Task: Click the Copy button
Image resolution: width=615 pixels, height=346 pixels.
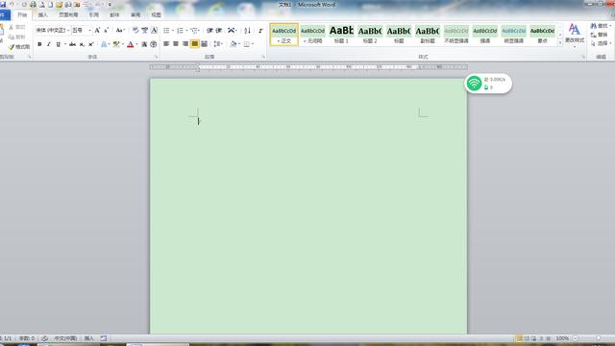Action: 17,37
